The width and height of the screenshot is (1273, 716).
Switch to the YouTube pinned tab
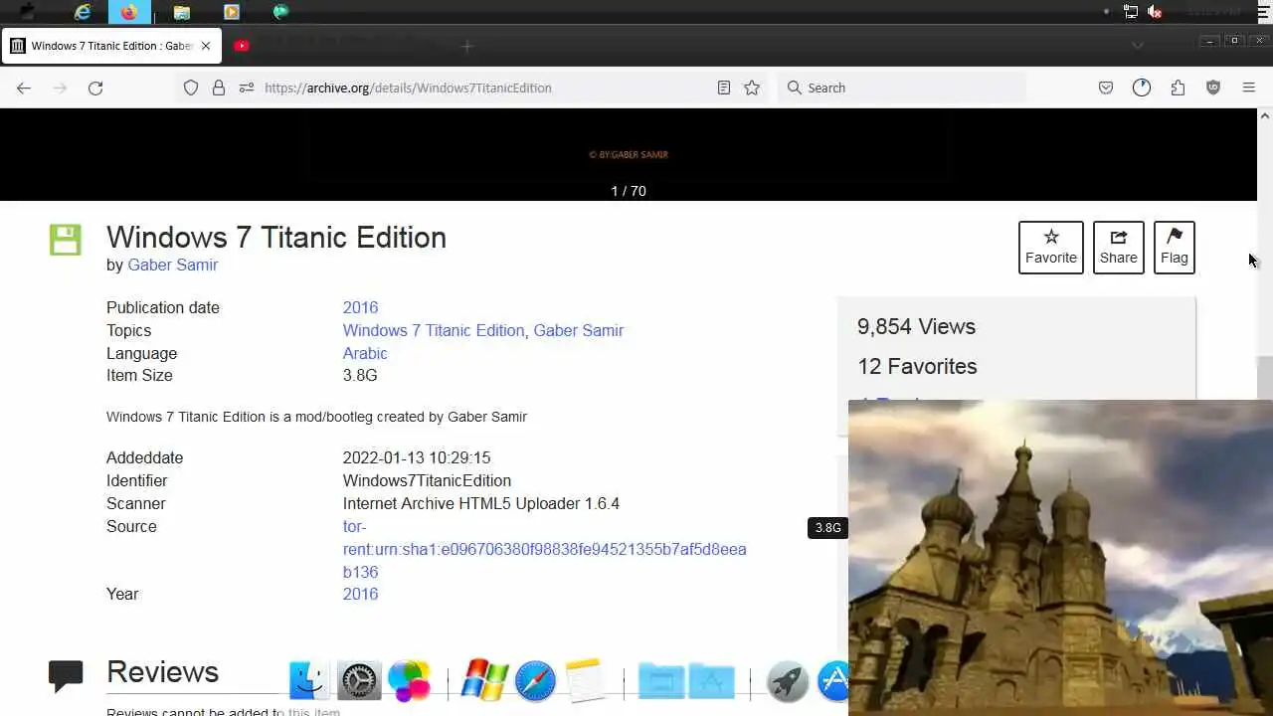242,46
